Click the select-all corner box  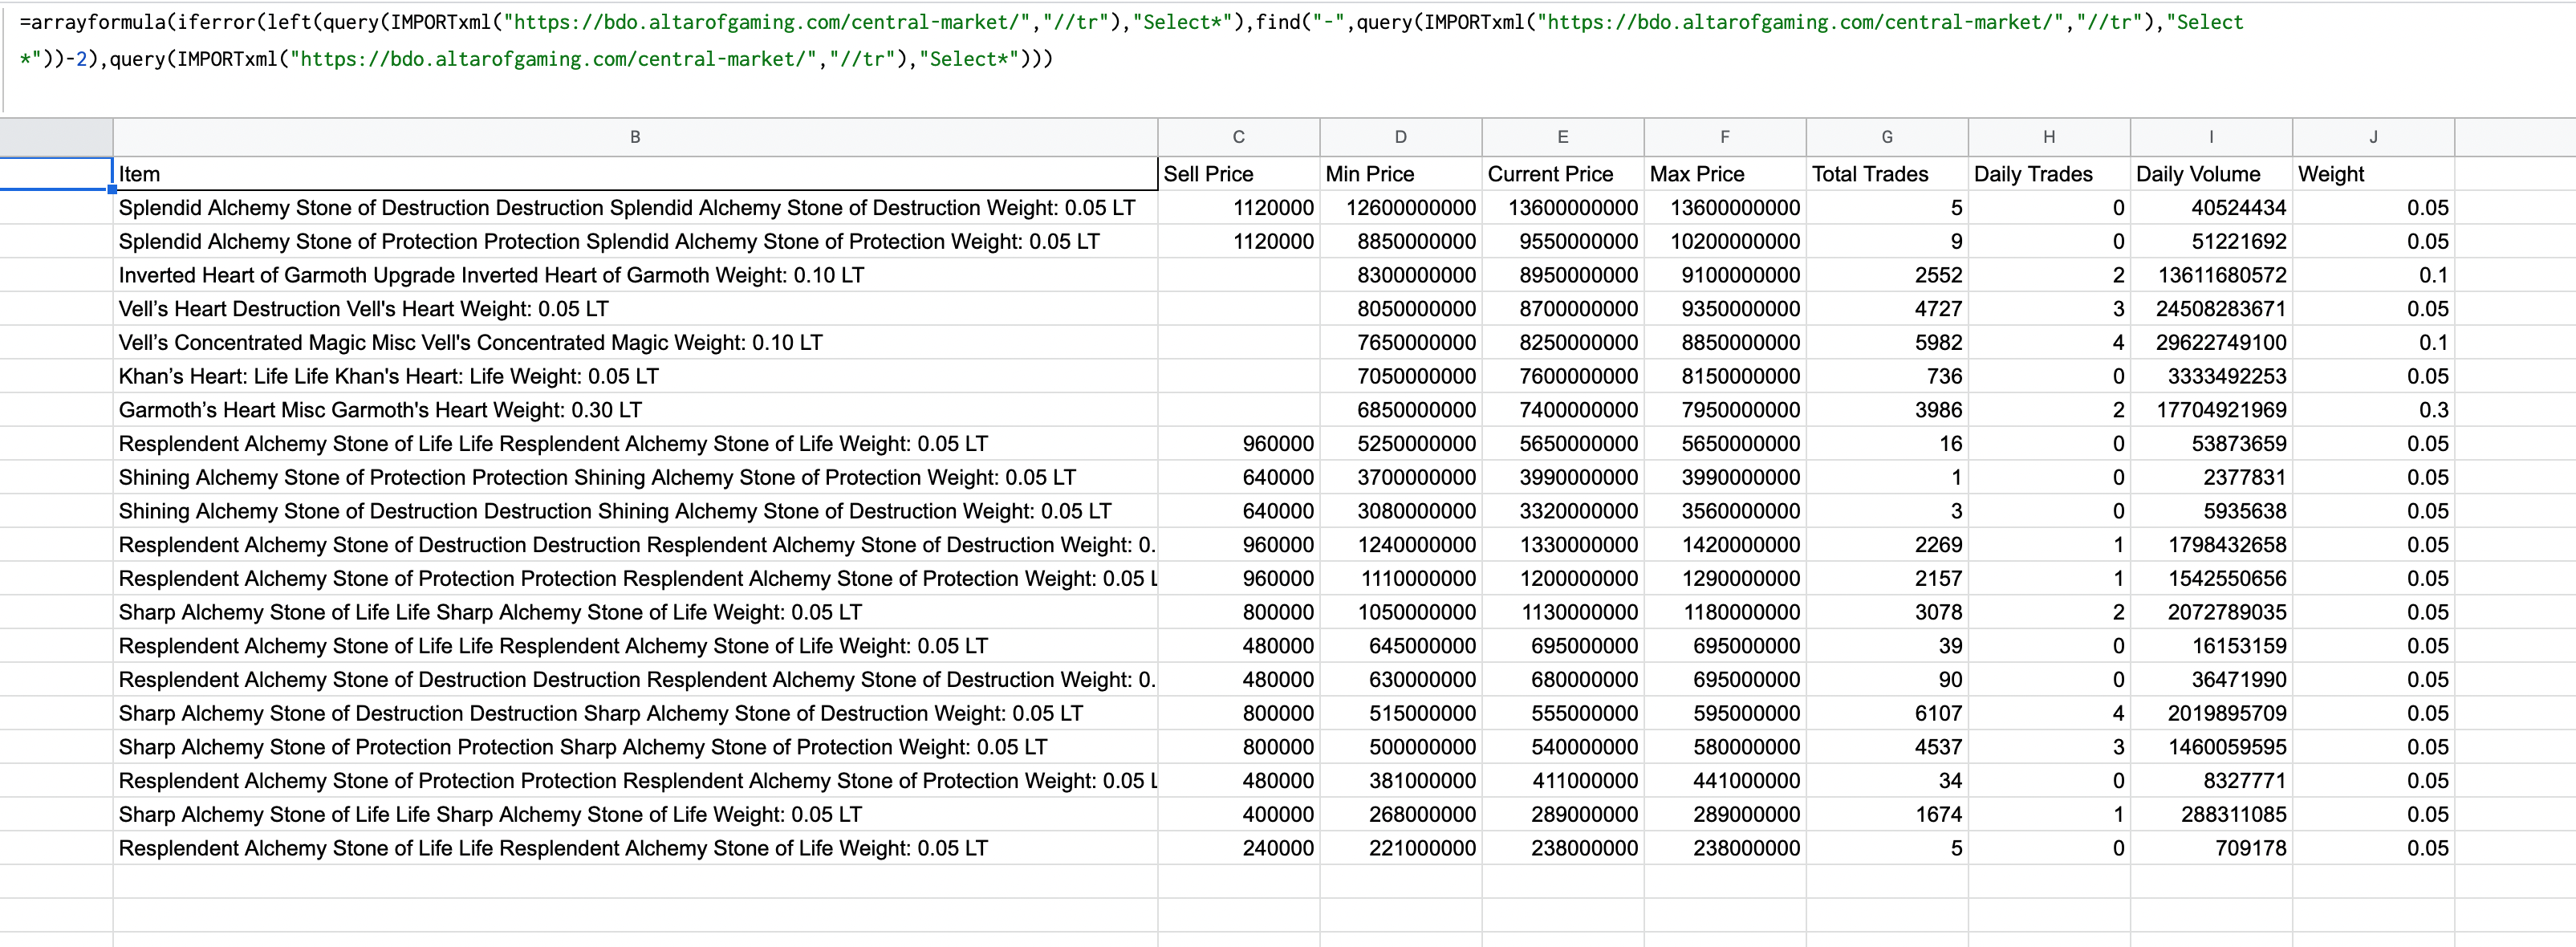[x=56, y=137]
